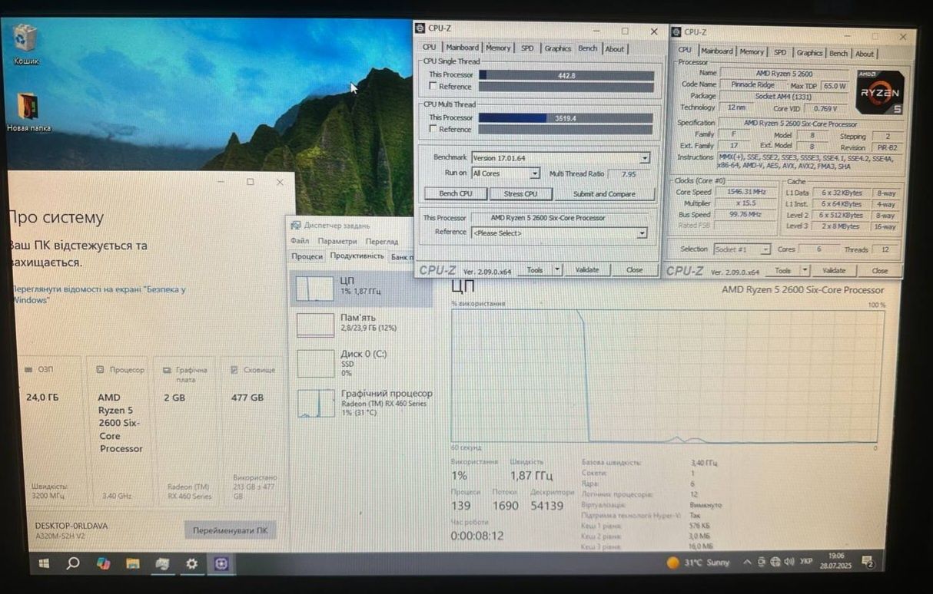Open the network tray icon

click(775, 562)
